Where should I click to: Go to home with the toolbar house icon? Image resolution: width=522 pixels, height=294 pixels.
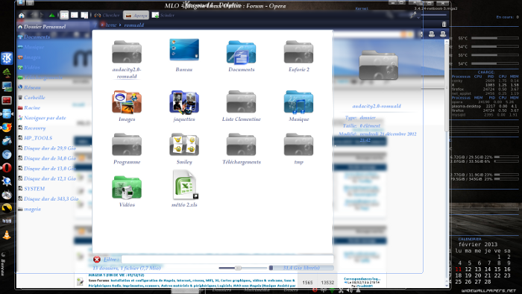coord(22,16)
